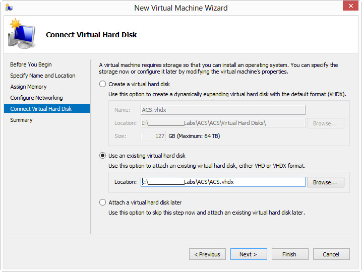
Task: Open 'Specify Name and Location' step
Action: click(x=43, y=76)
